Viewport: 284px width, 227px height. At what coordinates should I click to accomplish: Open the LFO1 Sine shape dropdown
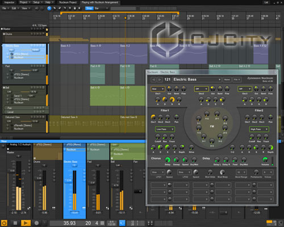157,173
